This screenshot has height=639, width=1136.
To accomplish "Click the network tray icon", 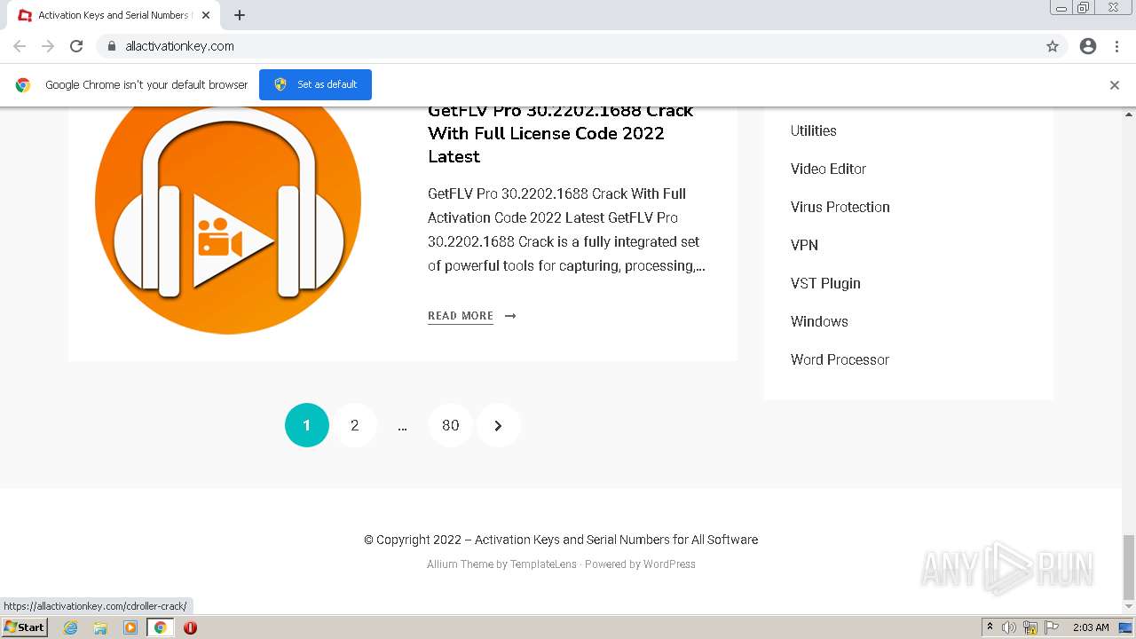I will tap(1030, 627).
